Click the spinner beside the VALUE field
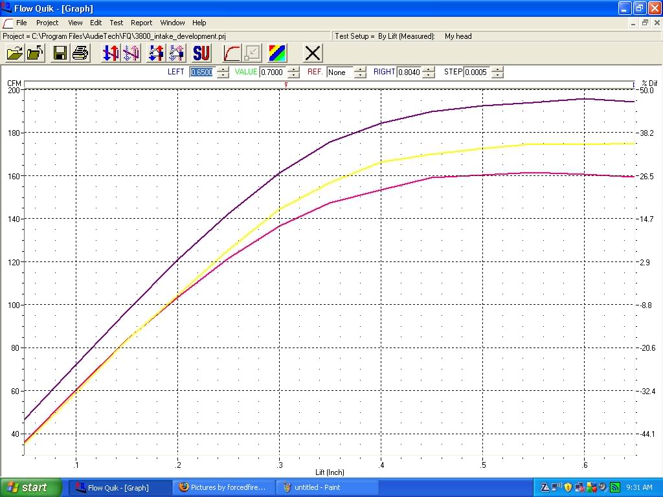 click(293, 72)
